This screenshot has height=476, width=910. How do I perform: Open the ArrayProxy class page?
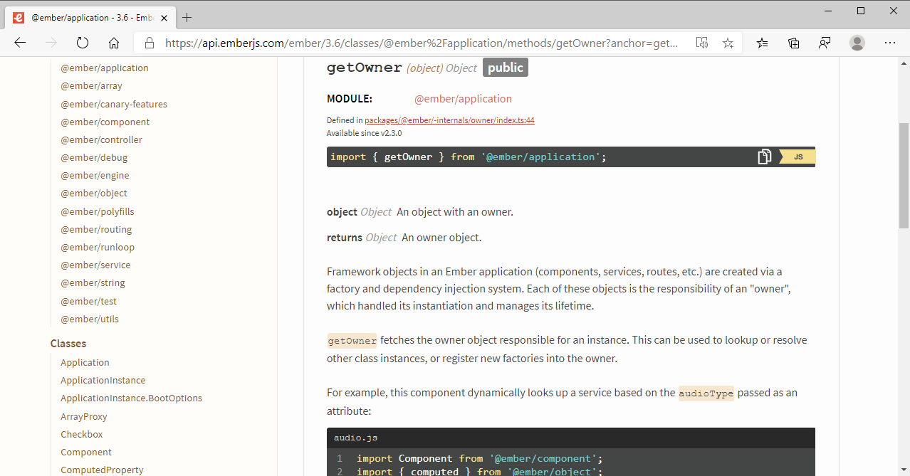coord(83,416)
